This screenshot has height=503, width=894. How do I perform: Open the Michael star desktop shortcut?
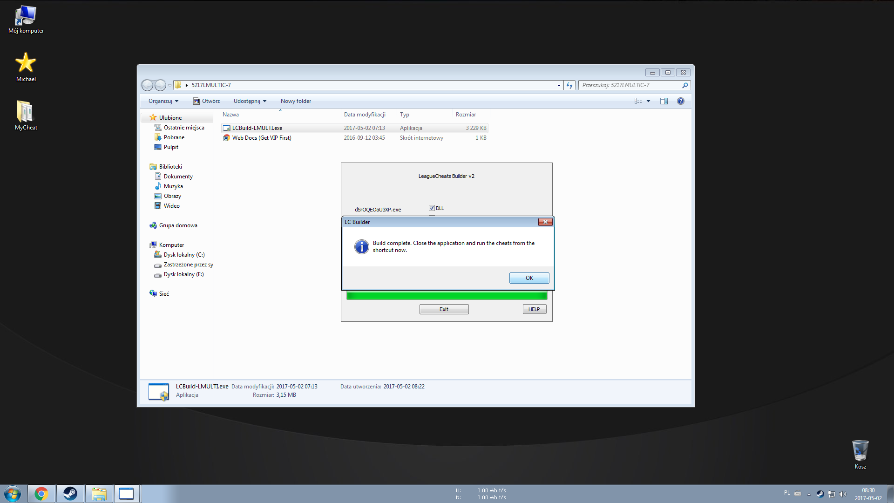click(x=26, y=67)
